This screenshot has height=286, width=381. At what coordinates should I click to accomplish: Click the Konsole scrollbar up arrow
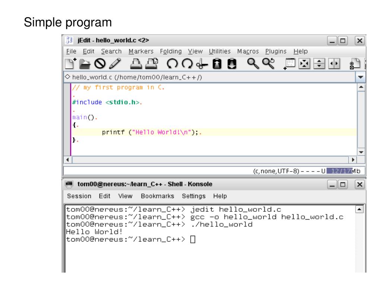359,210
